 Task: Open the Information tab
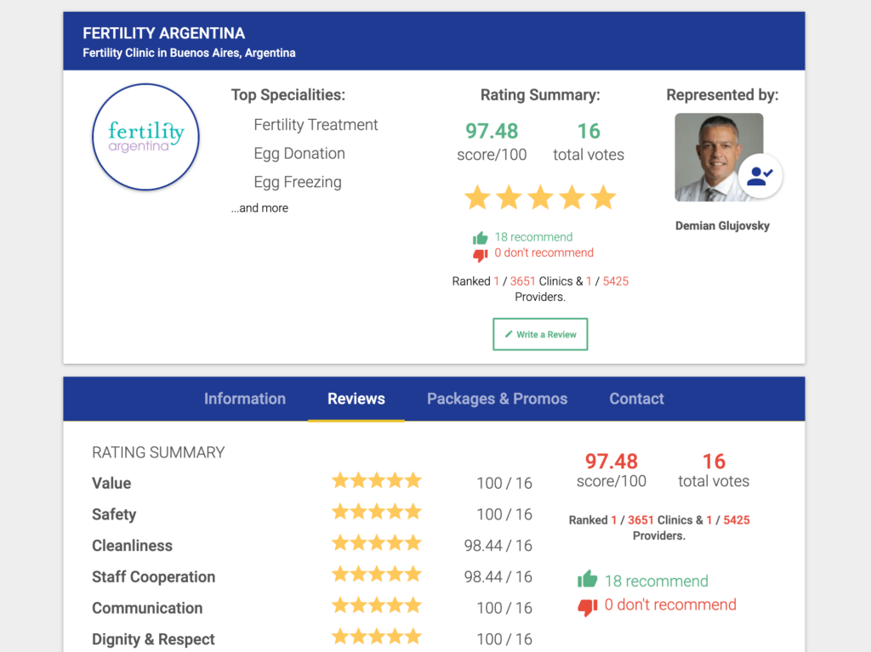click(245, 399)
